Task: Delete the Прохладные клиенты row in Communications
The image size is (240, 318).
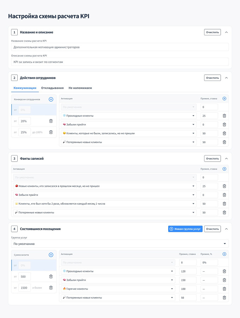Action: (x=224, y=116)
